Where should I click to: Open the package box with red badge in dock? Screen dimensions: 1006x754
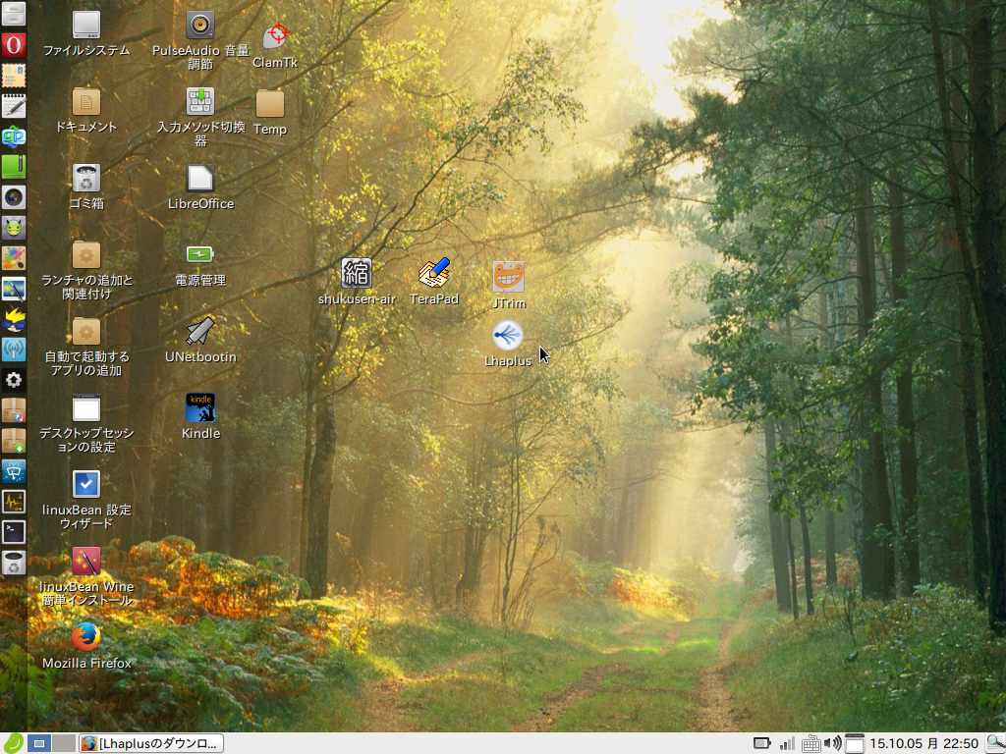pyautogui.click(x=14, y=410)
